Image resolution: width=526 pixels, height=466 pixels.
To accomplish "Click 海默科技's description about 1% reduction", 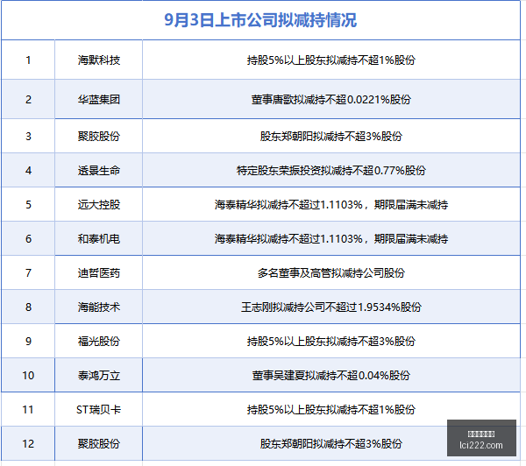I will click(x=331, y=60).
